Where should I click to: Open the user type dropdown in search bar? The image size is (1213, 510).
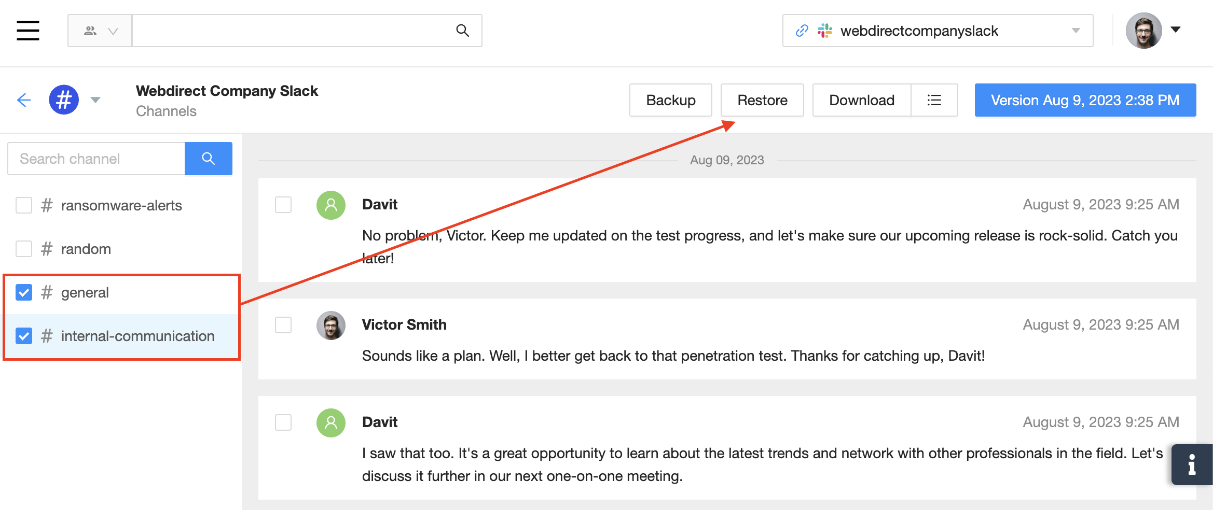[100, 31]
